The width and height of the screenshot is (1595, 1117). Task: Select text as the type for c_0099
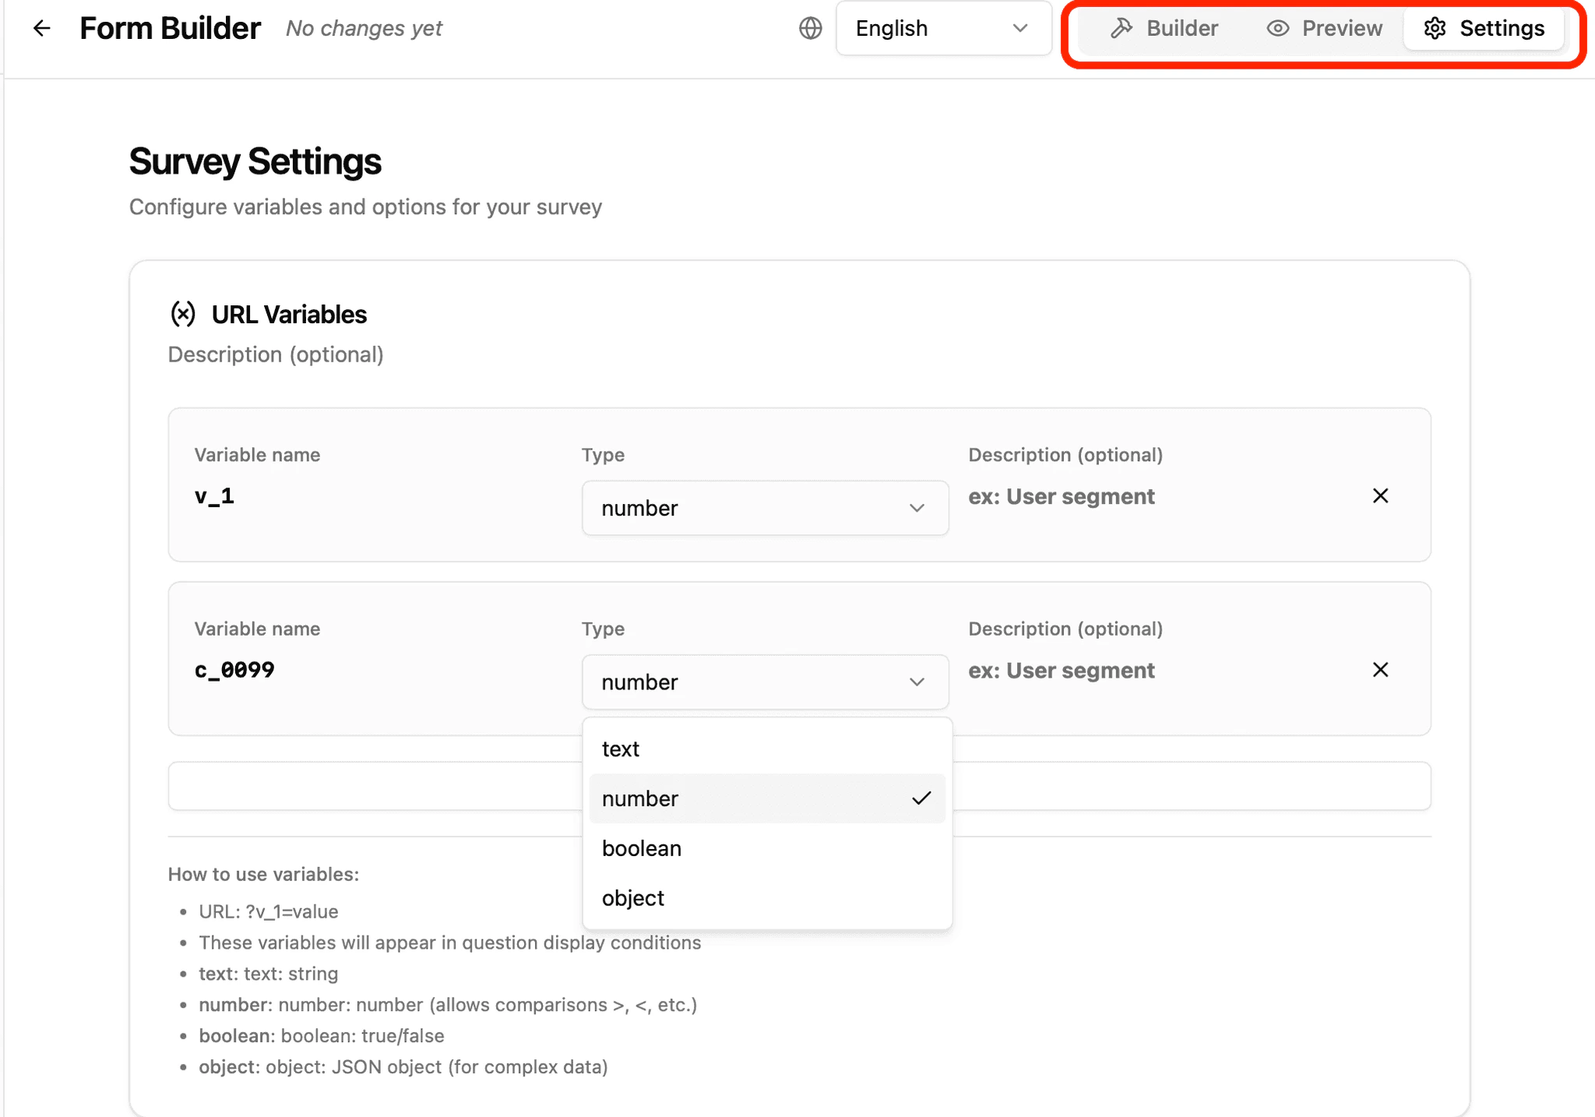(x=620, y=749)
